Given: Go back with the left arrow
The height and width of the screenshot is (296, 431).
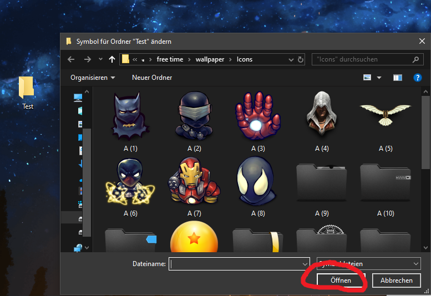Looking at the screenshot, I should (71, 59).
